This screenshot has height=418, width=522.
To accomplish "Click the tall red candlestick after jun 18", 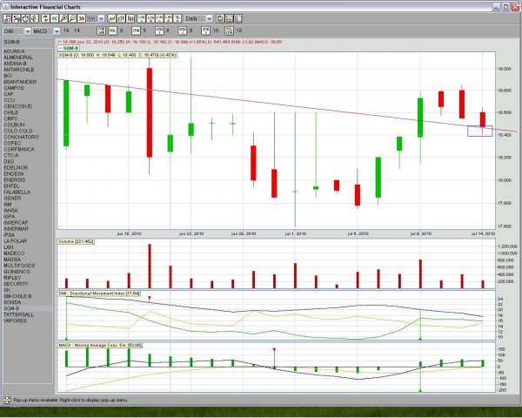I will (150, 112).
